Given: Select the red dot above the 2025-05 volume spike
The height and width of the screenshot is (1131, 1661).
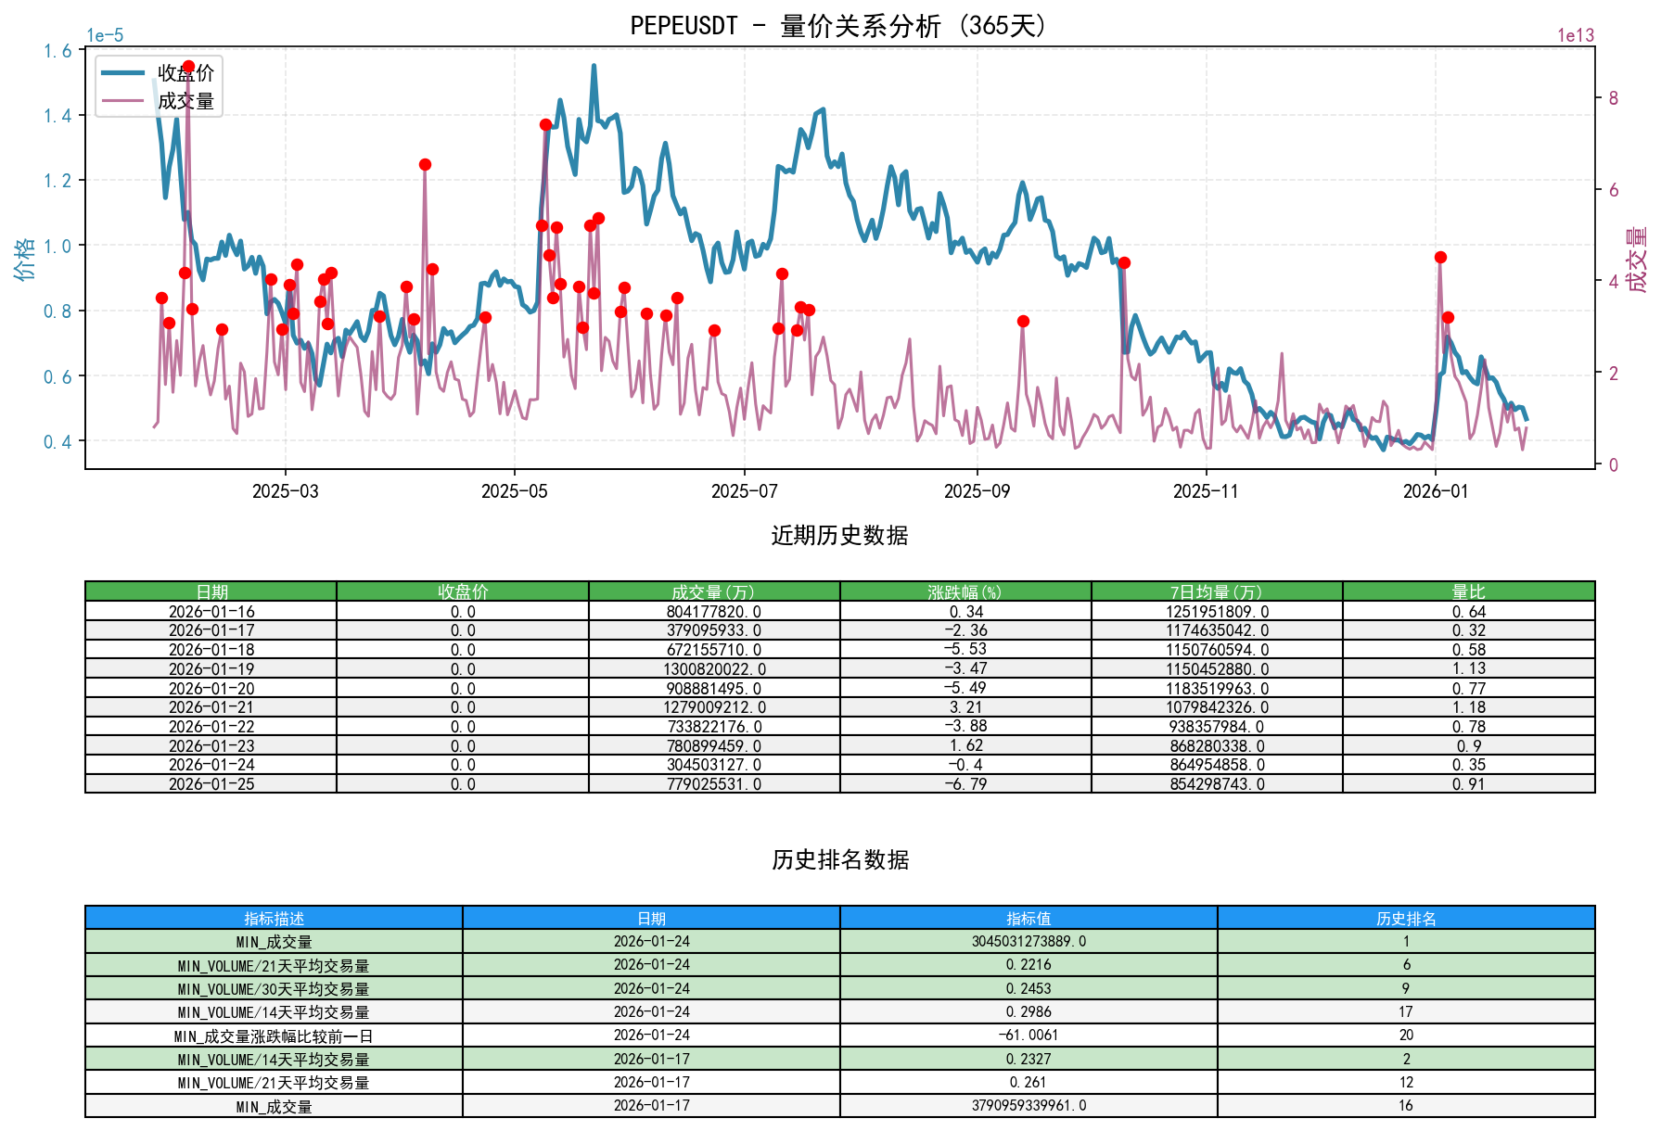Looking at the screenshot, I should (x=545, y=124).
